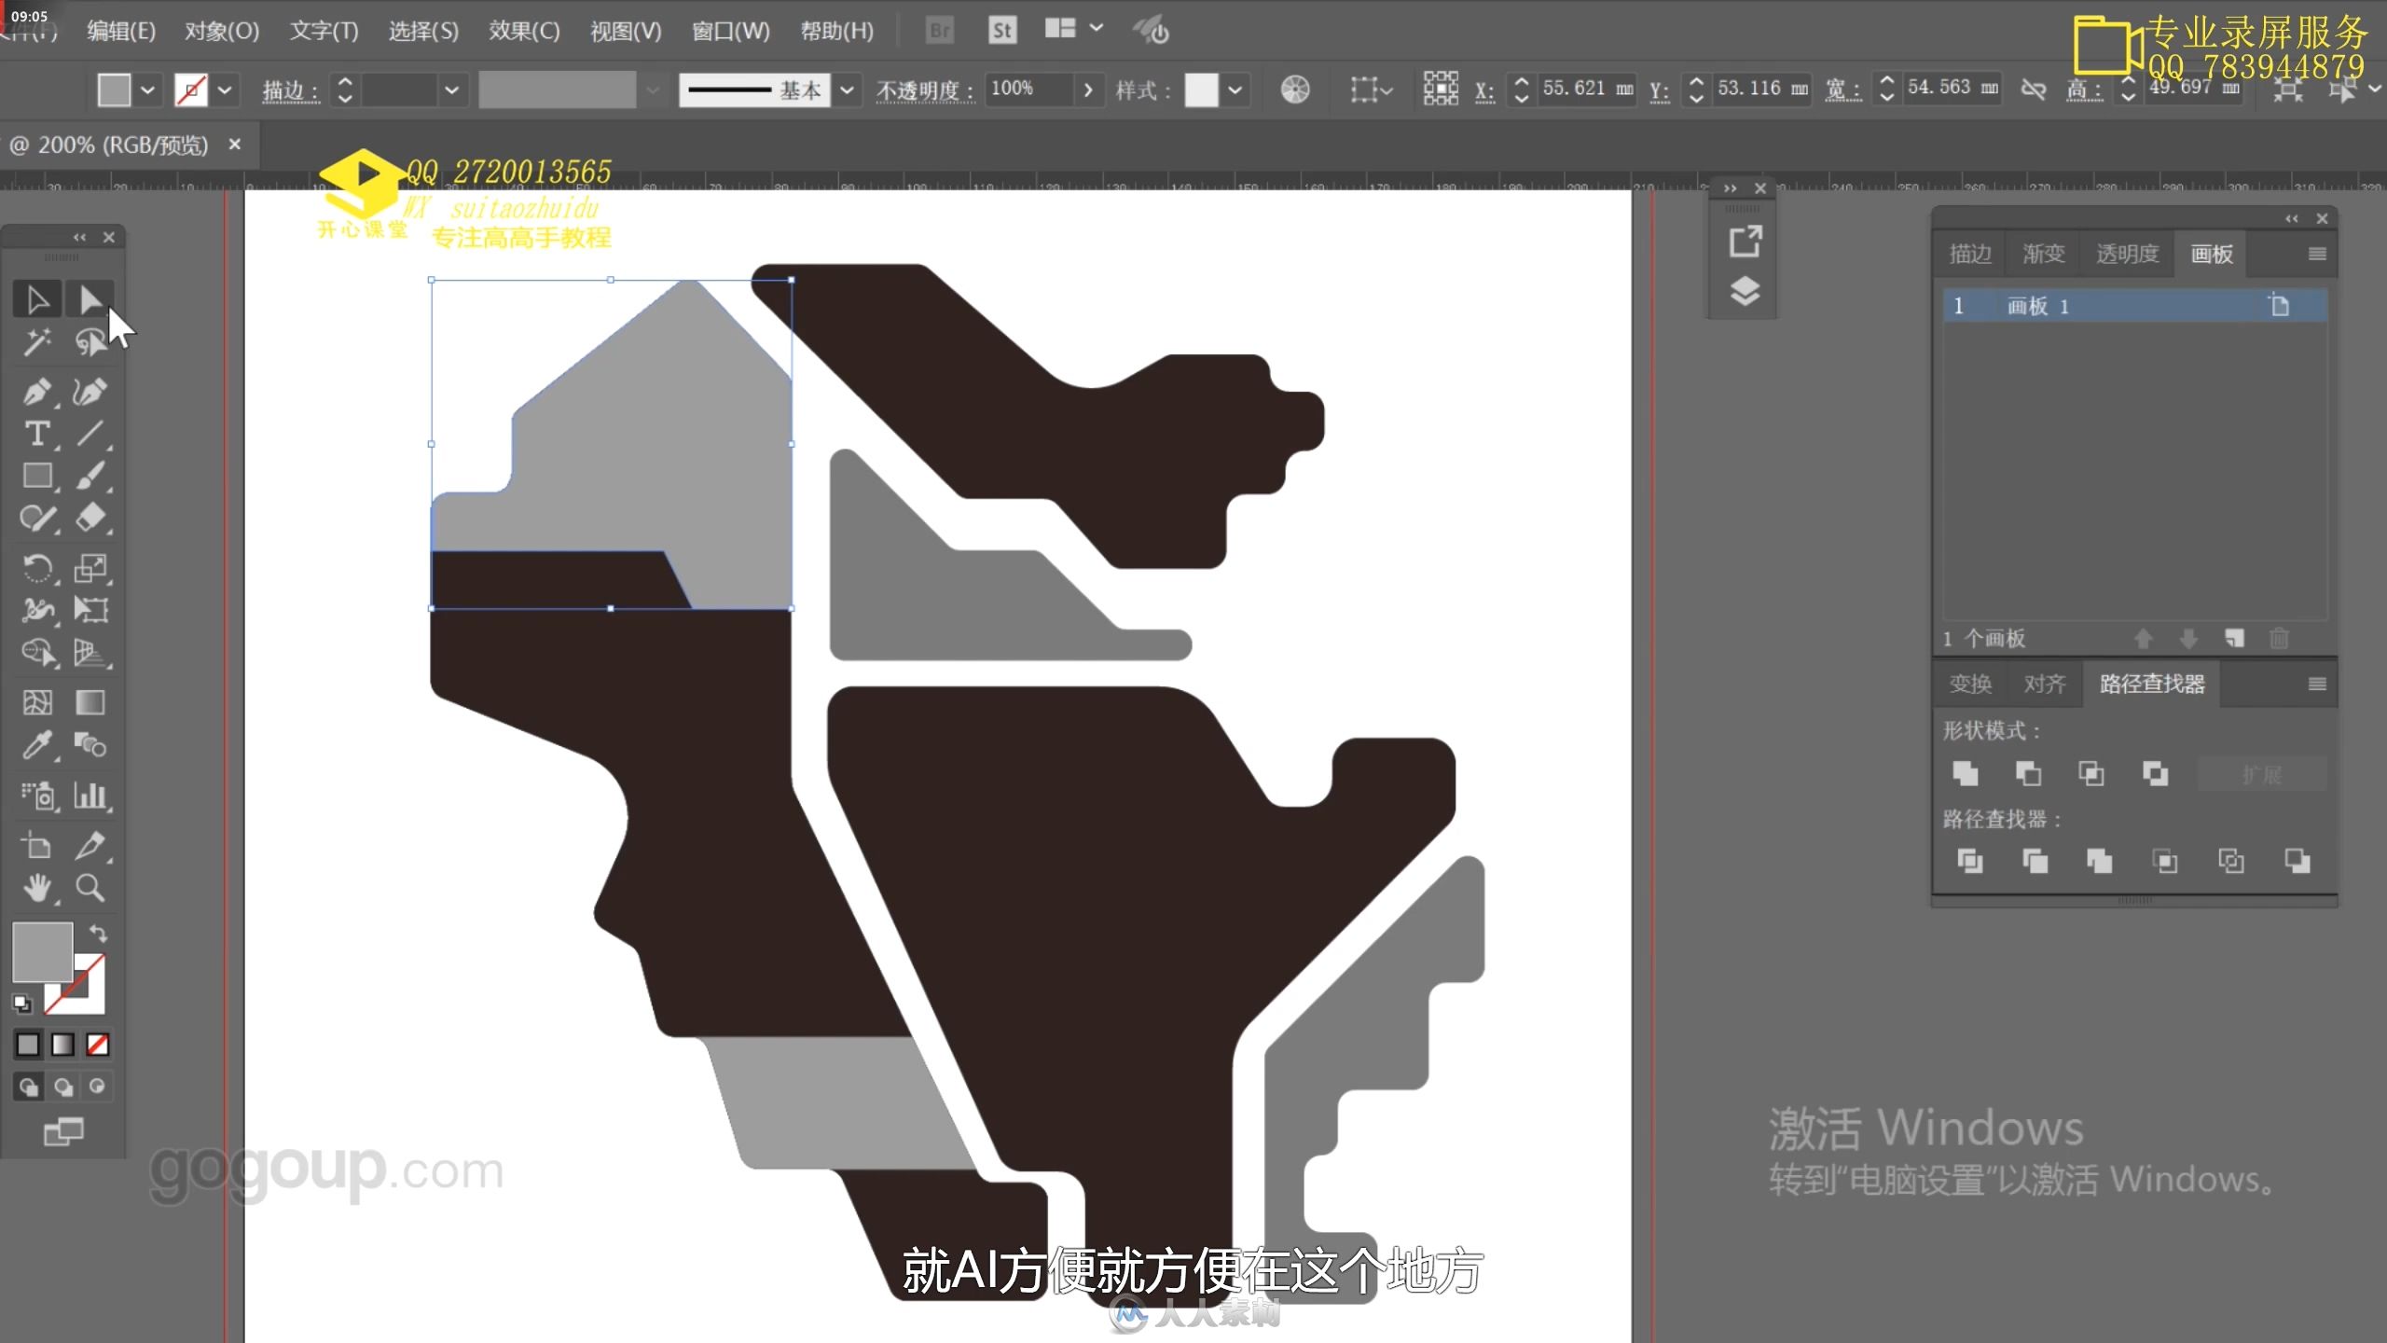This screenshot has width=2387, height=1343.
Task: Enable Draw Behind mode
Action: [x=63, y=1087]
